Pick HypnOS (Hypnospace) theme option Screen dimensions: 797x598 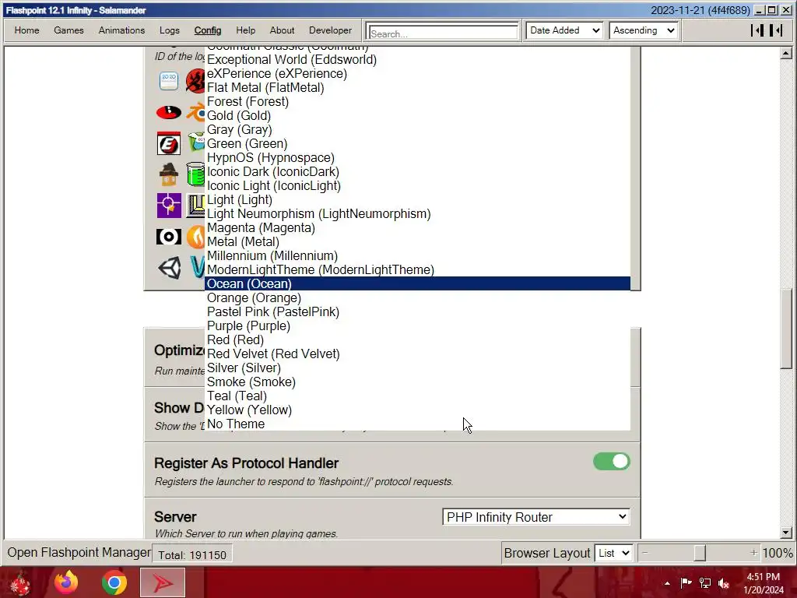click(417, 157)
